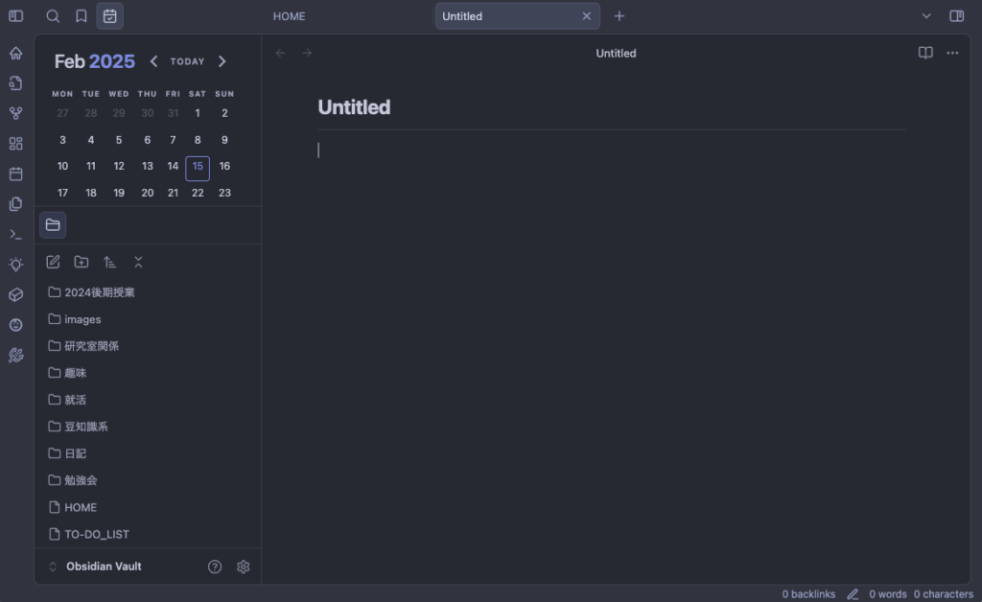
Task: Change sort order icon
Action: [109, 263]
